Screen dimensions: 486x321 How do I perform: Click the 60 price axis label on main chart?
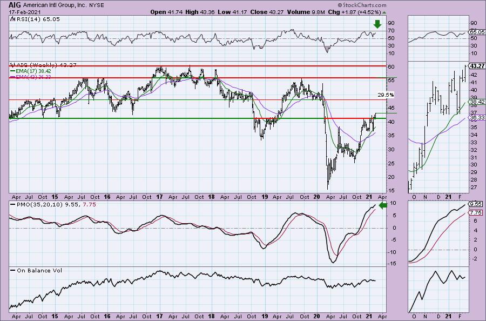[x=391, y=67]
